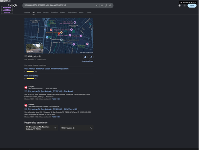The width and height of the screenshot is (201, 150).
Task: Go to Google home via the logo
Action: (x=12, y=5)
